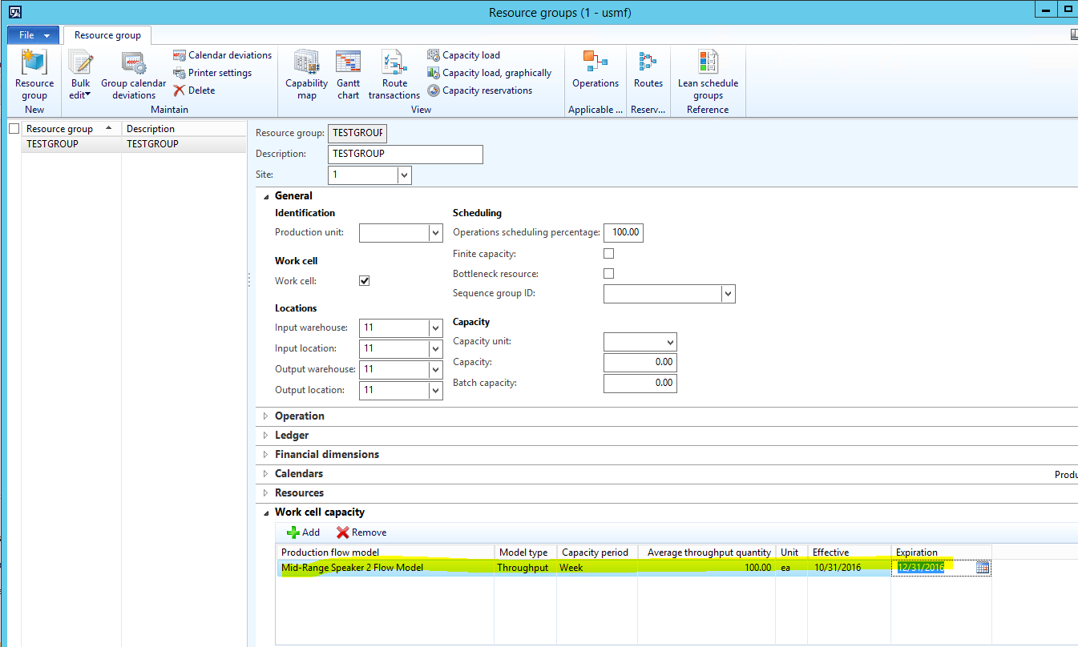Image resolution: width=1078 pixels, height=647 pixels.
Task: Click the Route transactions icon
Action: click(x=394, y=63)
